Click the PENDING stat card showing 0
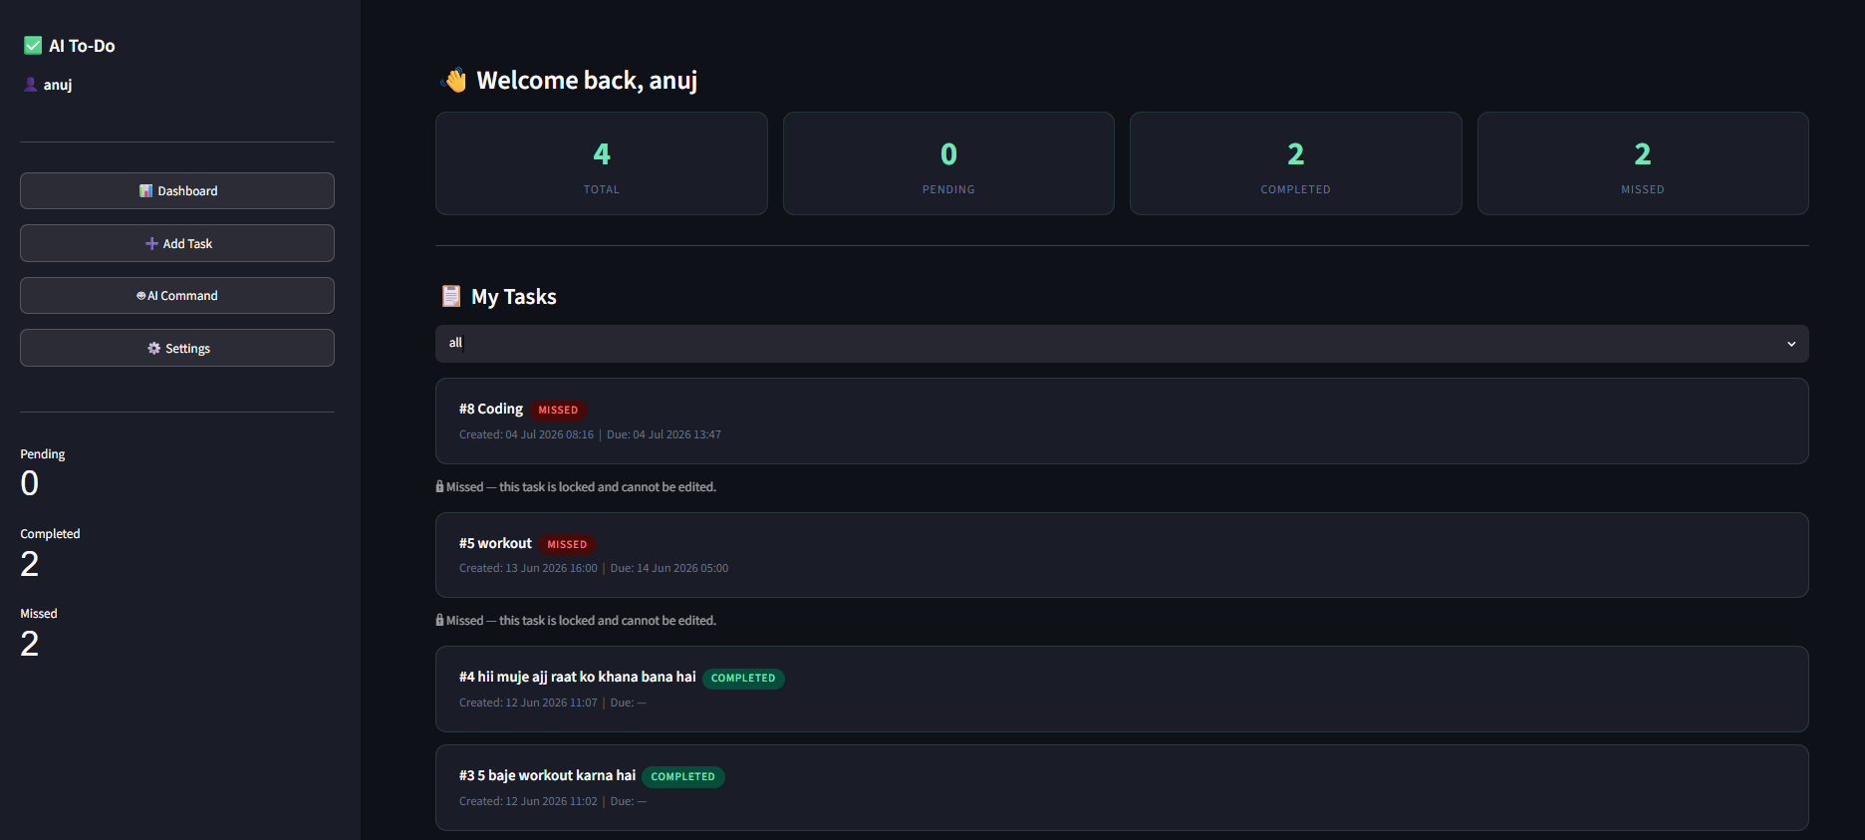The image size is (1865, 840). 948,163
